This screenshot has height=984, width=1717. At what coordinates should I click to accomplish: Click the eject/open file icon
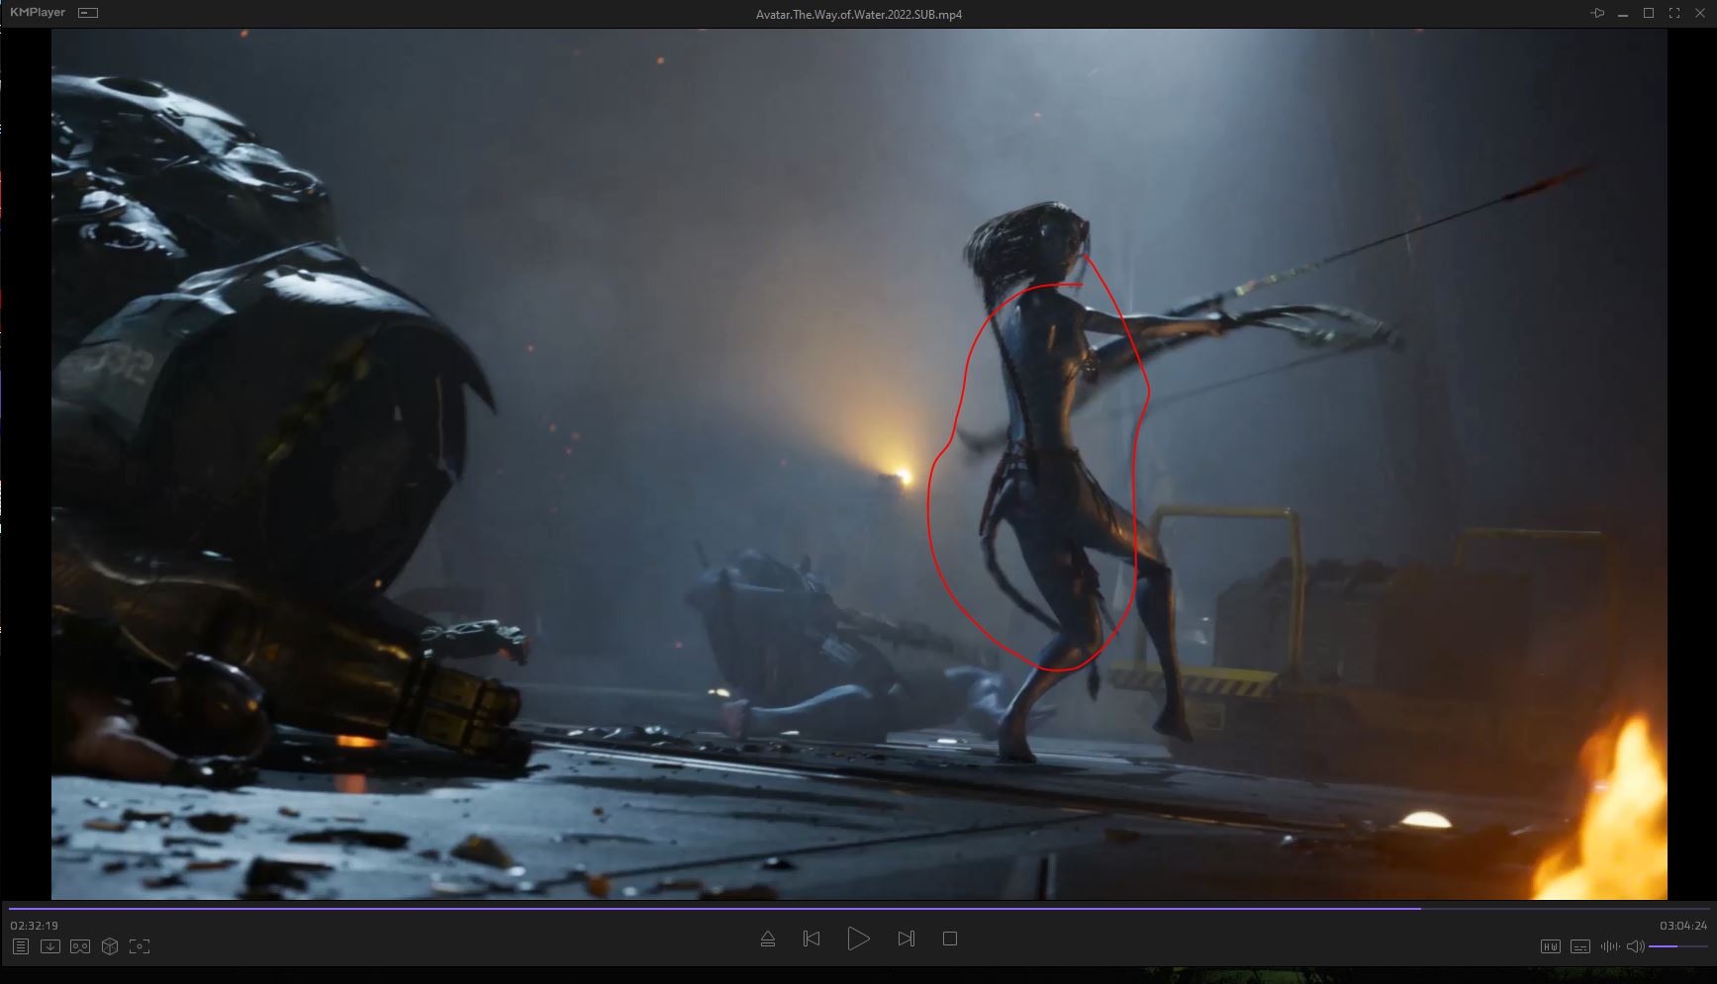(767, 939)
